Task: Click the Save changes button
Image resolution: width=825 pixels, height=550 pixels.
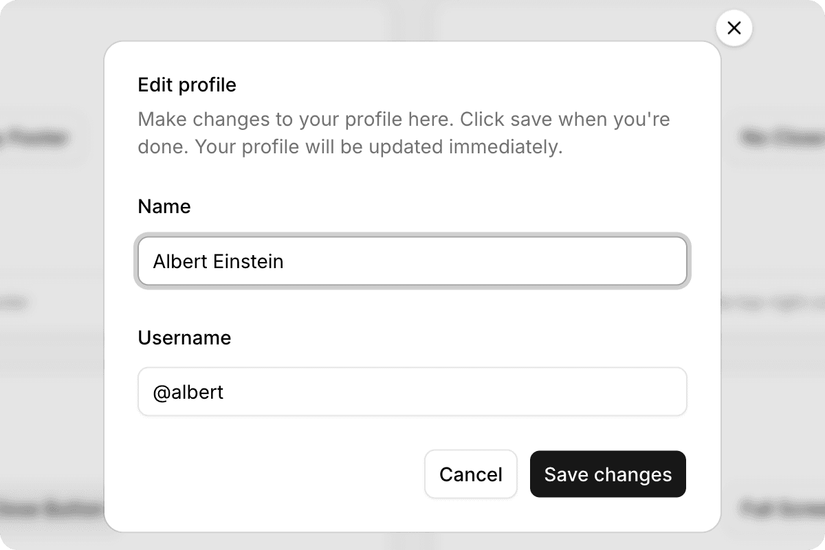Action: [608, 474]
